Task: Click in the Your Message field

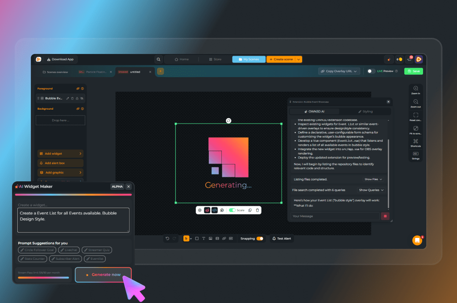Action: click(x=335, y=216)
